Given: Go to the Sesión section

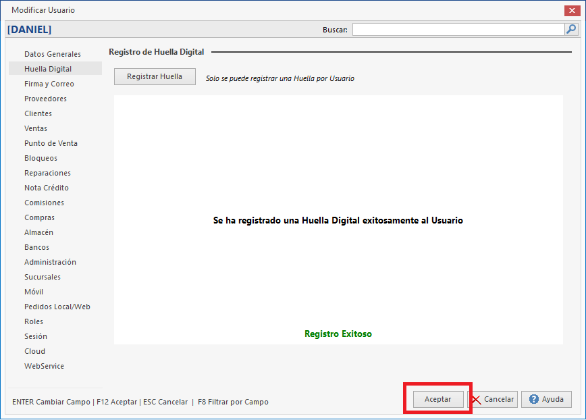Looking at the screenshot, I should (x=36, y=336).
